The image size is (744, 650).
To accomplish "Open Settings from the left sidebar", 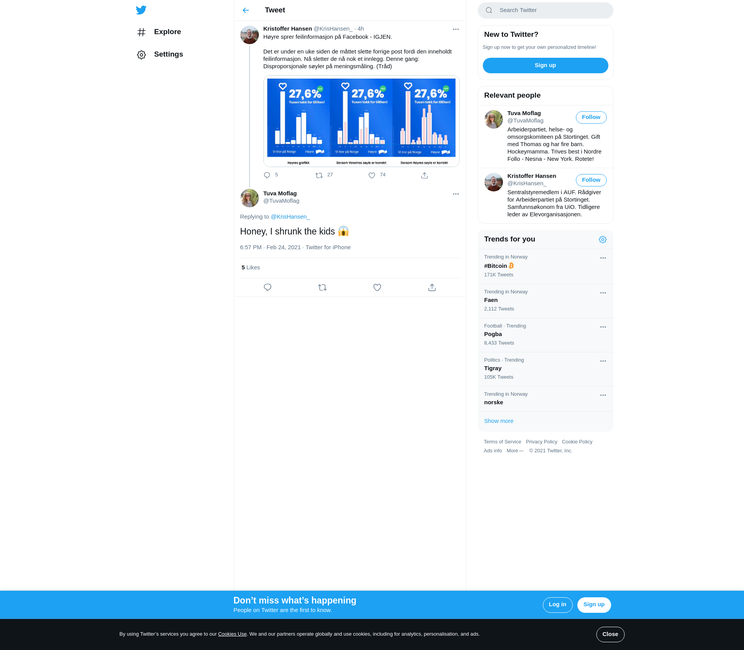I will click(168, 54).
